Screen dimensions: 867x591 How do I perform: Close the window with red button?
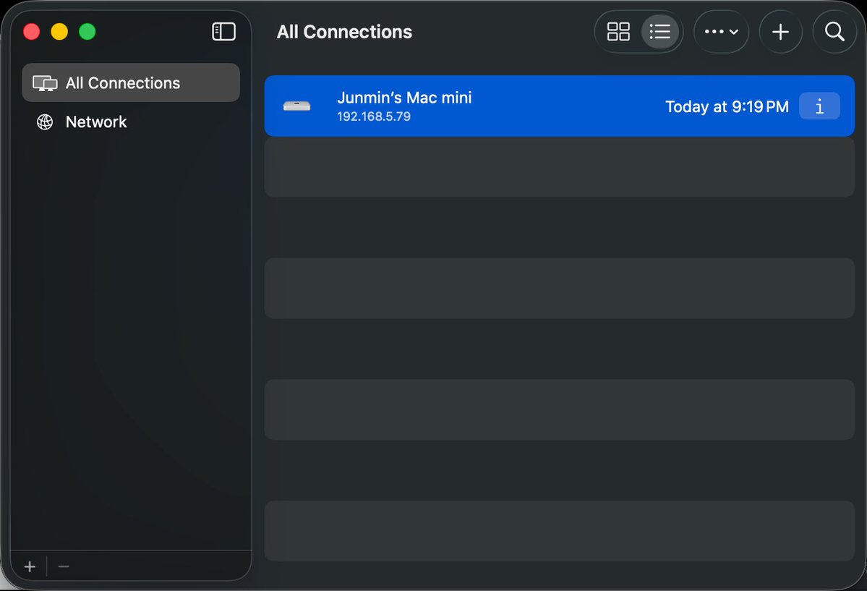click(x=32, y=32)
